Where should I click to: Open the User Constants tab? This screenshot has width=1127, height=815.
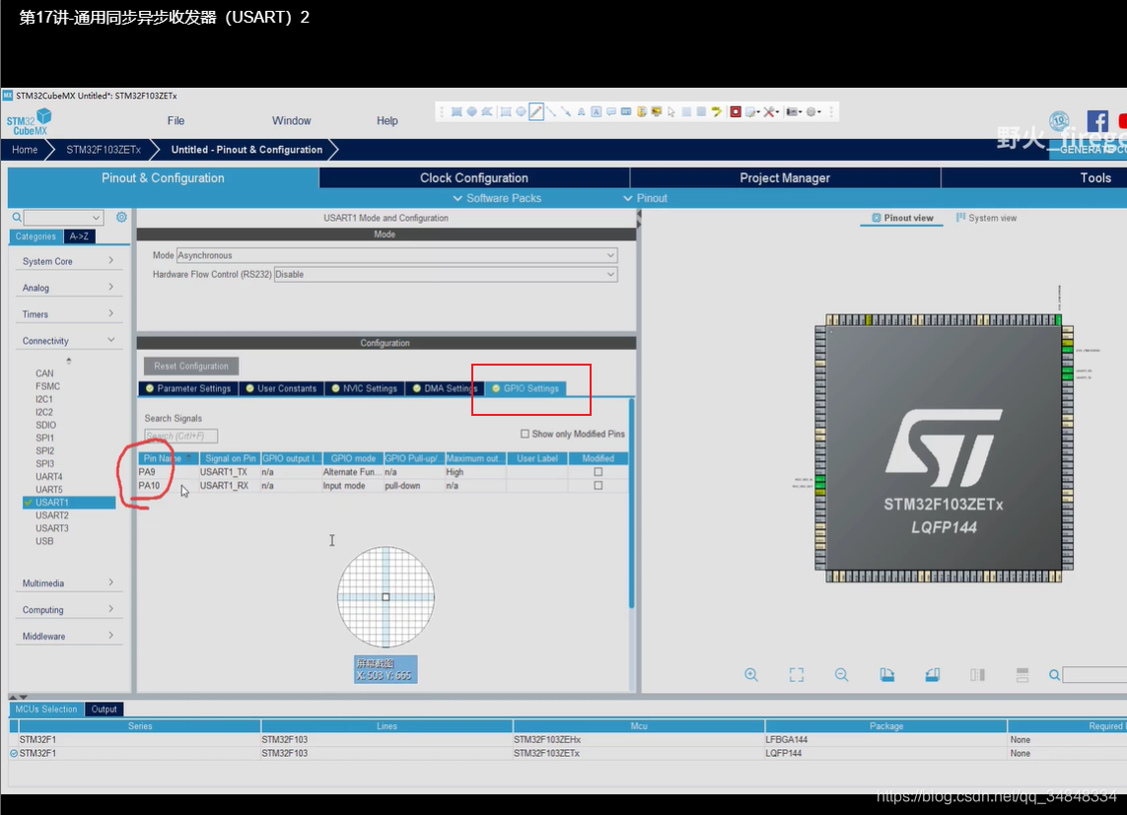pos(281,388)
